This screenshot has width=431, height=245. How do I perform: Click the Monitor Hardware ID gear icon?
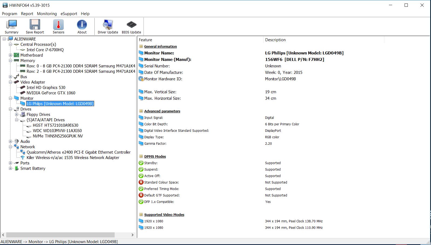click(141, 79)
